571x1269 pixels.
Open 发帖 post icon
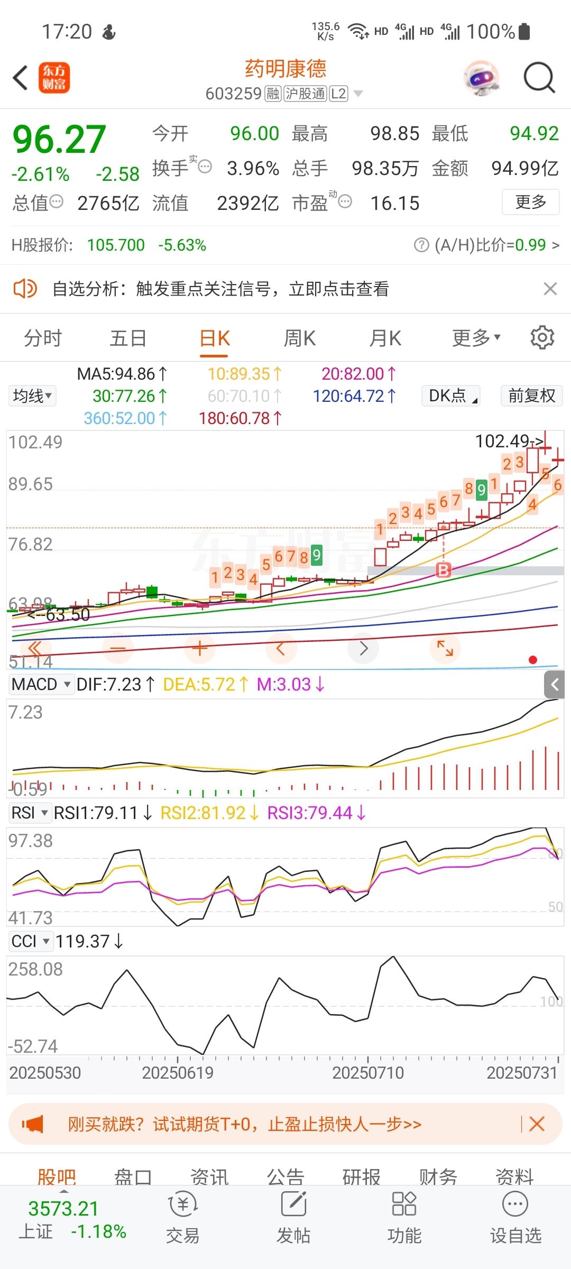[293, 1217]
